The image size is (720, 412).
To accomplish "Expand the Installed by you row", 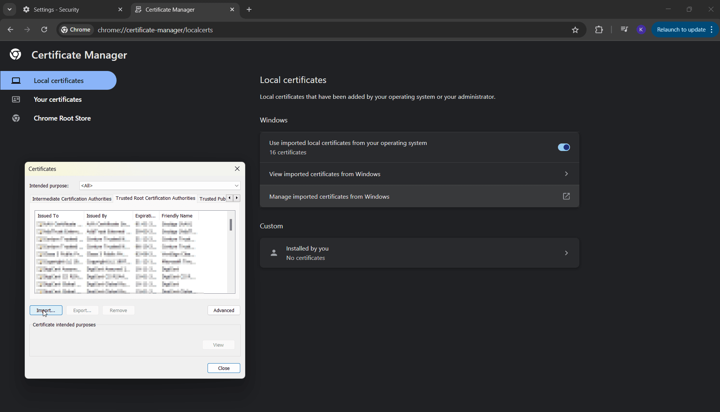I will [x=419, y=253].
